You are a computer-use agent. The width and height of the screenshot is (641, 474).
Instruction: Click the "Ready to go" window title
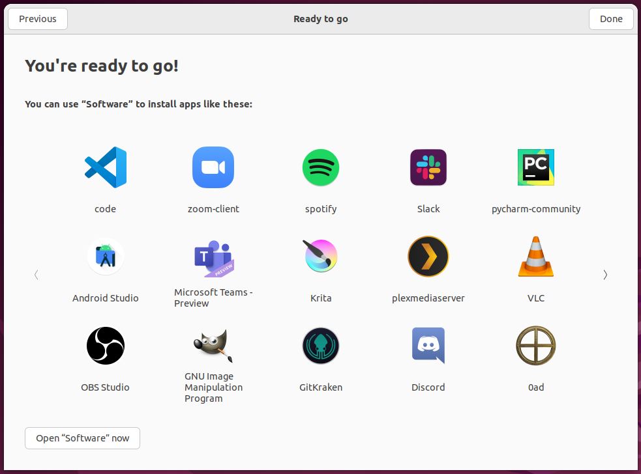[x=321, y=19]
